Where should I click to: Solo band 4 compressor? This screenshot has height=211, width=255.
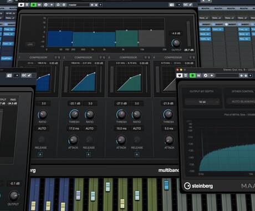[x=194, y=57]
